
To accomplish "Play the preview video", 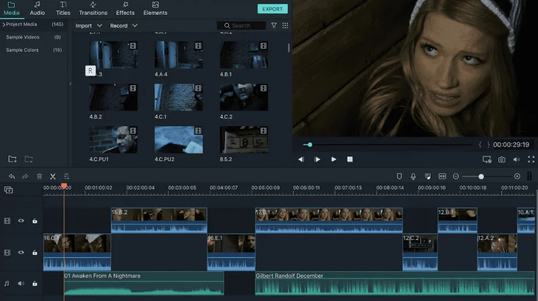I will [x=334, y=159].
